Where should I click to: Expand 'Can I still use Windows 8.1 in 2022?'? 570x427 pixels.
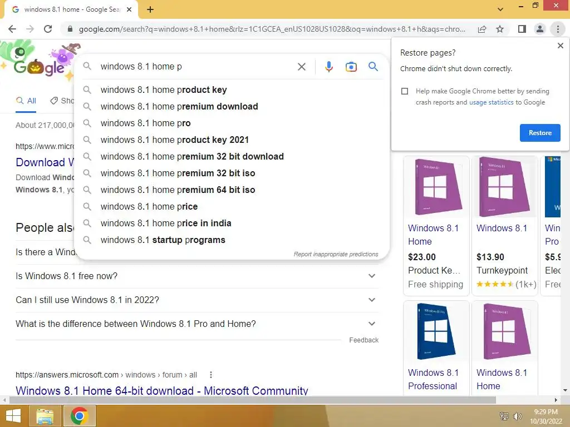point(197,300)
